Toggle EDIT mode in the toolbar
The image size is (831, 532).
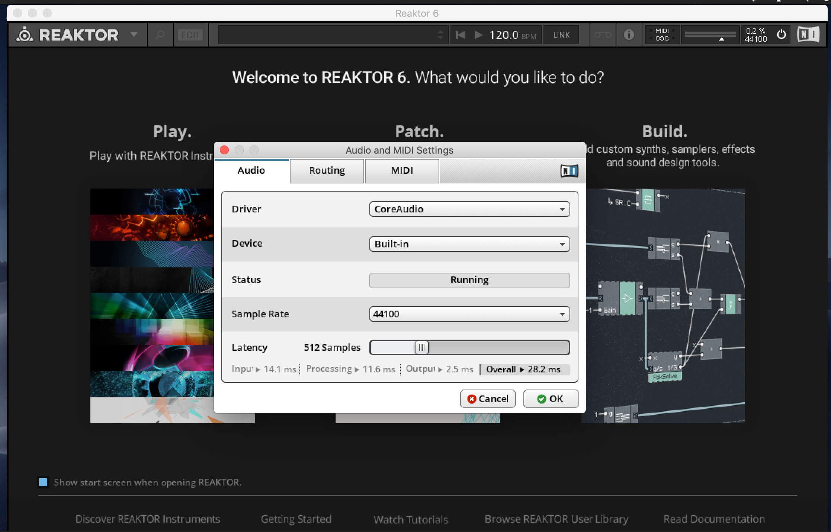point(190,35)
